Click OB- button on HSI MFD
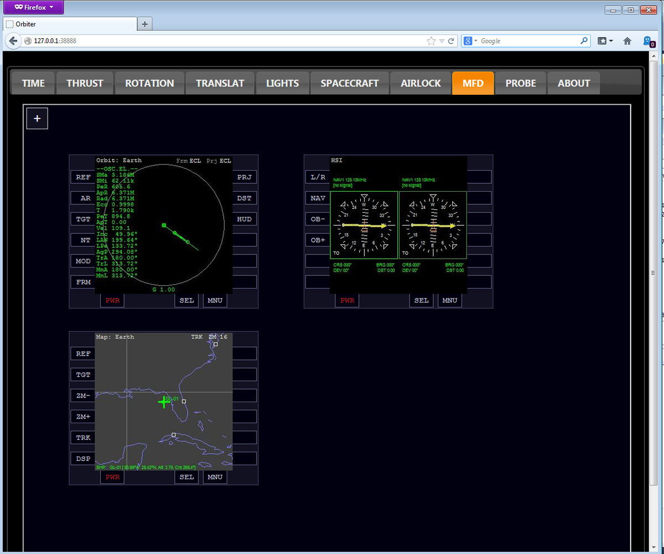This screenshot has height=554, width=664. [318, 219]
